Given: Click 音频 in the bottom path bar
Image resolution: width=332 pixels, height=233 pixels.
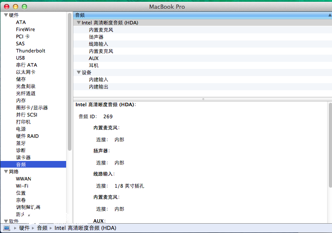Looking at the screenshot, I should [42, 228].
